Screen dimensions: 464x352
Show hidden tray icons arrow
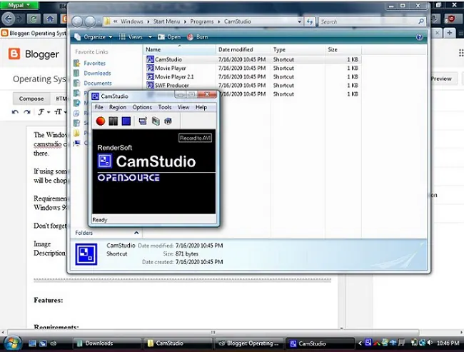click(360, 343)
